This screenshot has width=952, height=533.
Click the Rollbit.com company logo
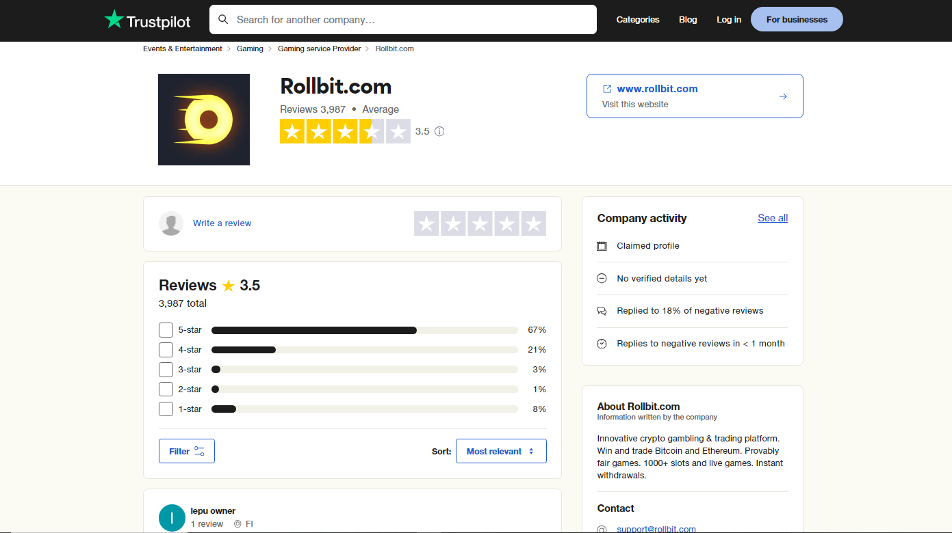click(204, 120)
